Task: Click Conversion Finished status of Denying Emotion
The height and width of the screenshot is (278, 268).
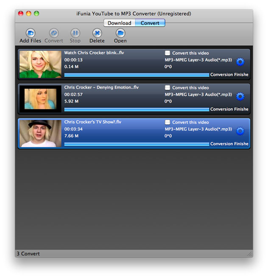Action: click(229, 109)
